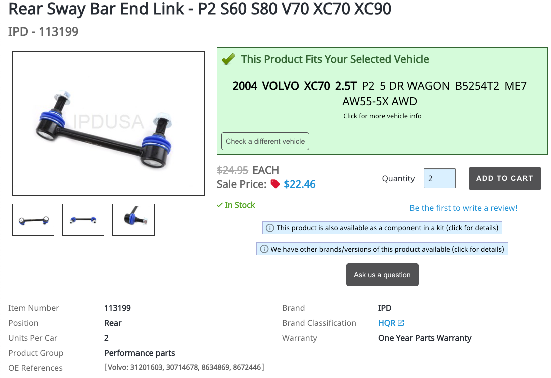Click the In Stock checkmark icon
The image size is (551, 378).
pyautogui.click(x=220, y=205)
